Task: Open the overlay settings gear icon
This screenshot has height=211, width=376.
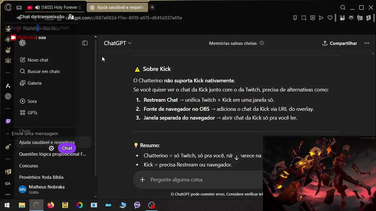Action: tap(51, 148)
